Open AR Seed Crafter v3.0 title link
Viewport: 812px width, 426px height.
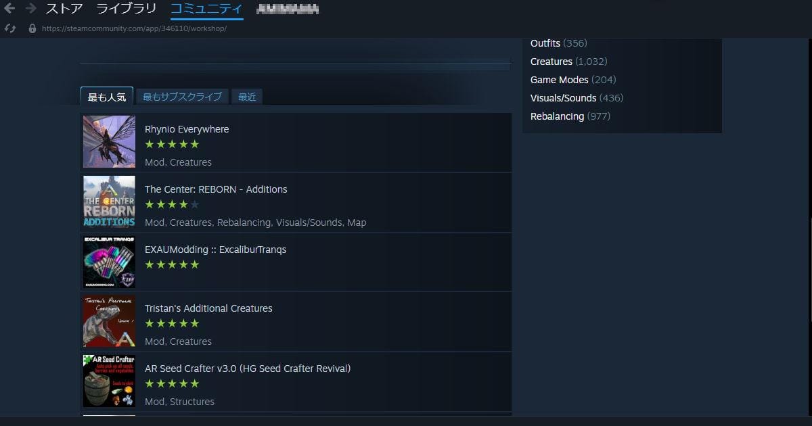(248, 369)
